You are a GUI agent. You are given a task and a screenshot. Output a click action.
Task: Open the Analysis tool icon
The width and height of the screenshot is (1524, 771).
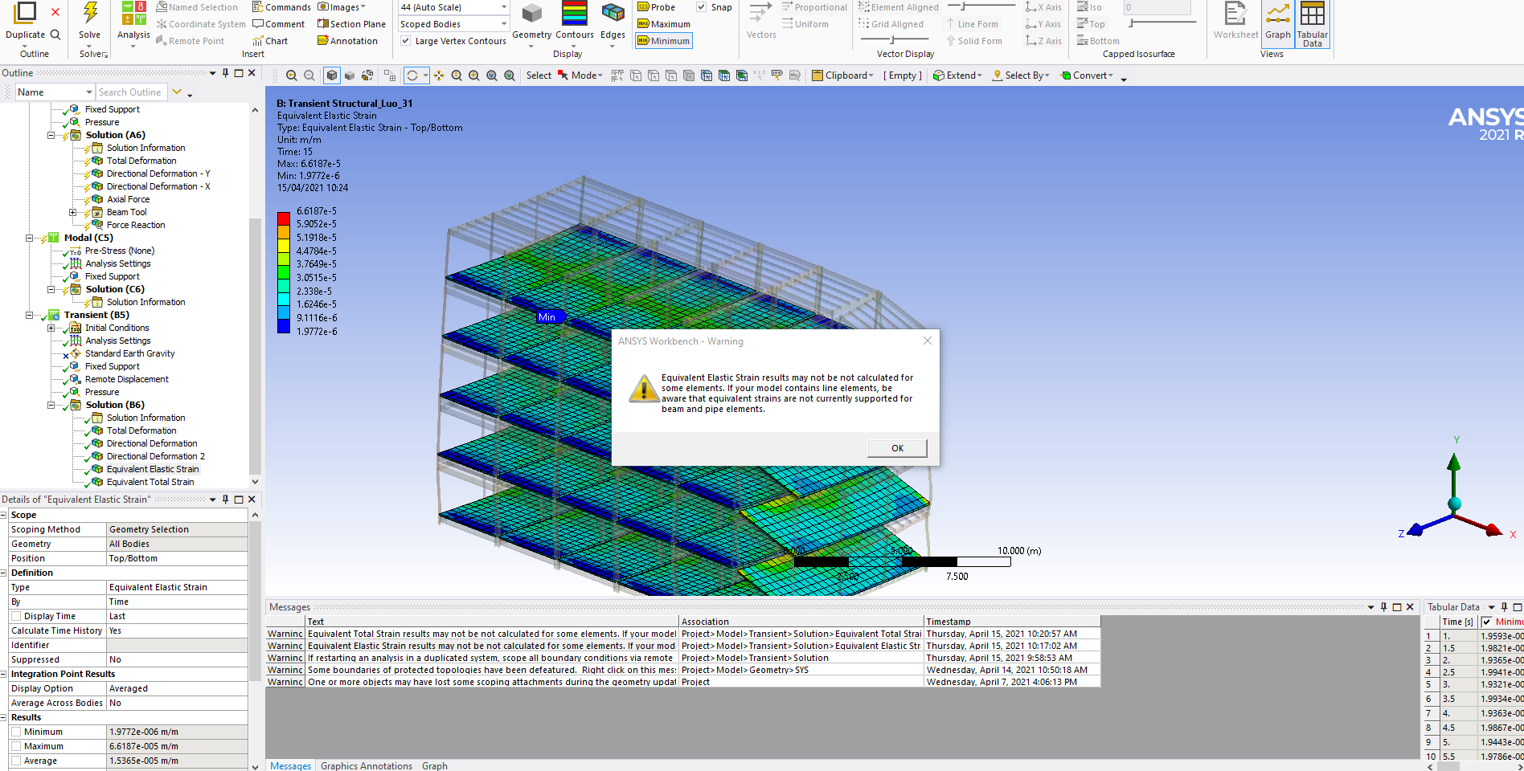click(133, 14)
